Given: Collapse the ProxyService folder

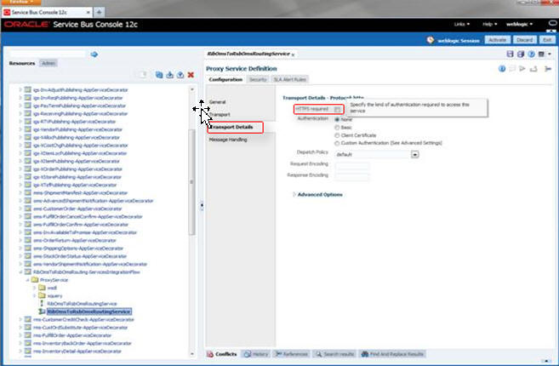Looking at the screenshot, I should 27,280.
